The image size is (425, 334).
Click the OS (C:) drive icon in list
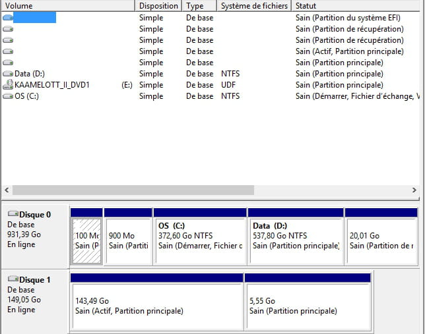pos(7,96)
